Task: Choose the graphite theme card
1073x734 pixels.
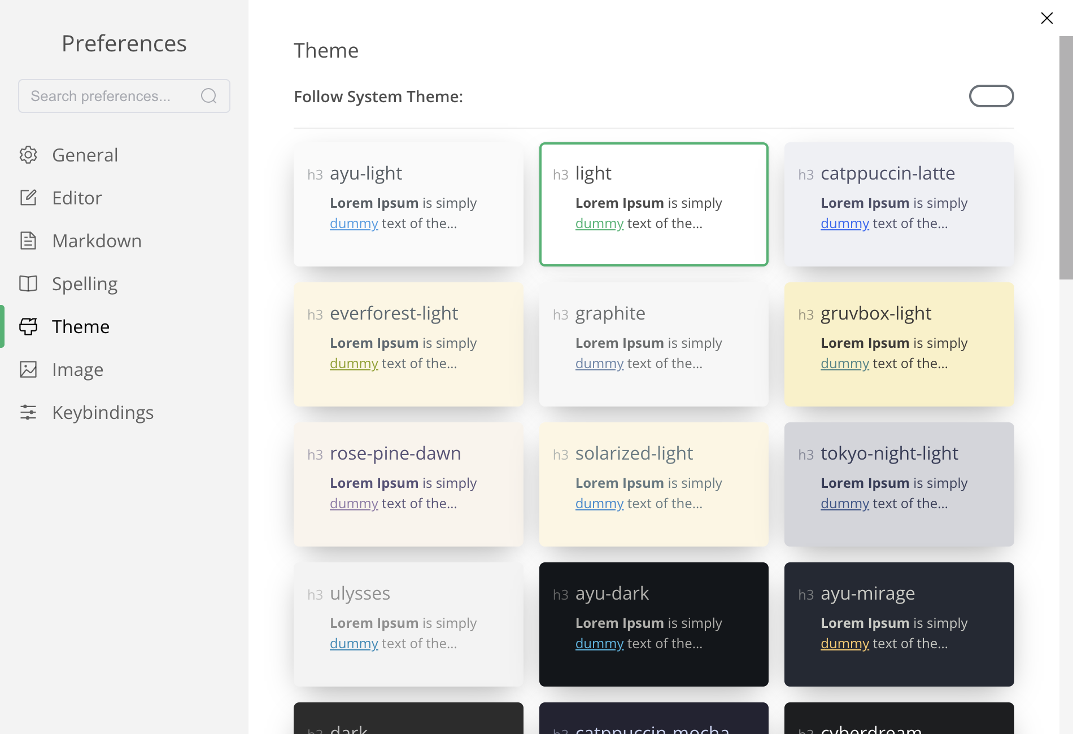Action: coord(654,344)
